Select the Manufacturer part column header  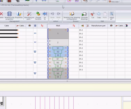[98, 26]
